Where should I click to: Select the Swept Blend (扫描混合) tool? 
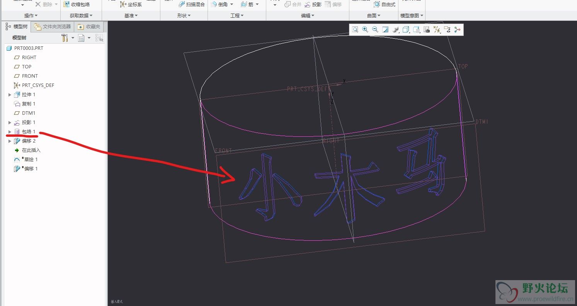pos(192,4)
